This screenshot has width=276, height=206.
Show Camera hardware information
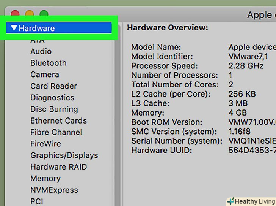(x=44, y=74)
